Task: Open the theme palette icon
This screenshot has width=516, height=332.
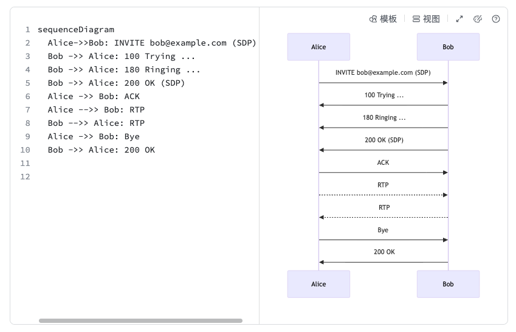Action: tap(478, 19)
